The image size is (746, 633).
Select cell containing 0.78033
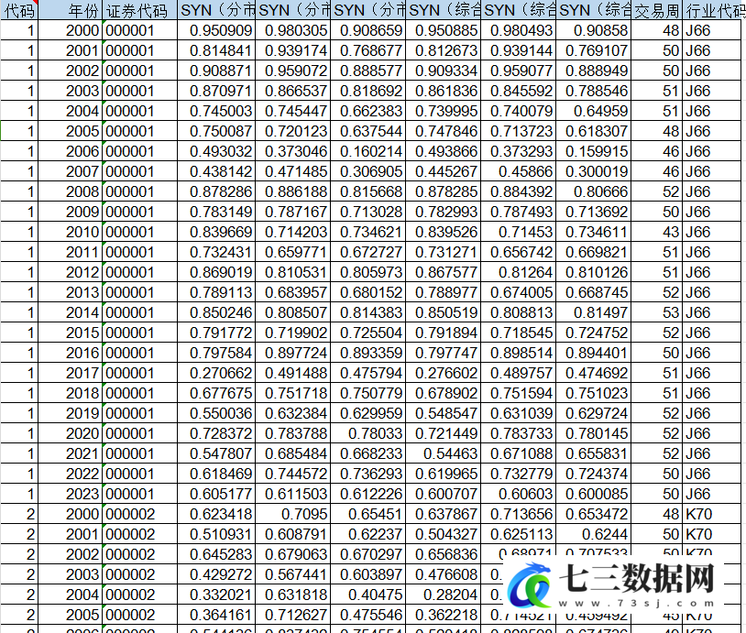(x=368, y=433)
